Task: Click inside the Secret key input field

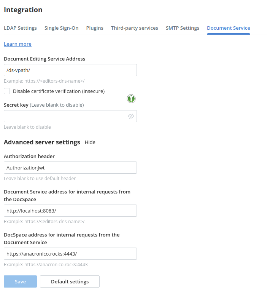Action: pyautogui.click(x=65, y=116)
